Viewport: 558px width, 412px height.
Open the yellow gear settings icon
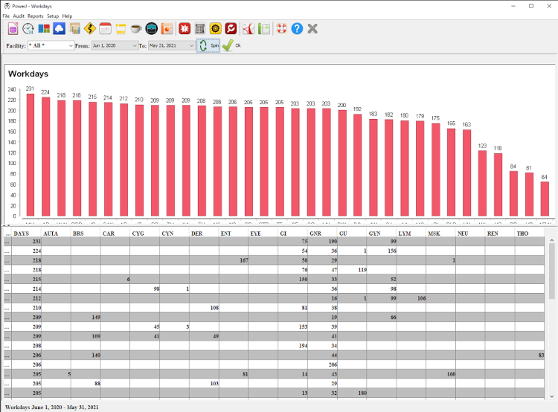click(x=216, y=29)
